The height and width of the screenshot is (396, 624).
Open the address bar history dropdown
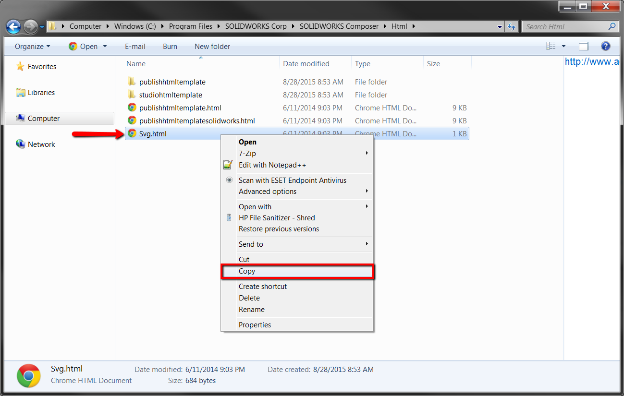point(500,27)
